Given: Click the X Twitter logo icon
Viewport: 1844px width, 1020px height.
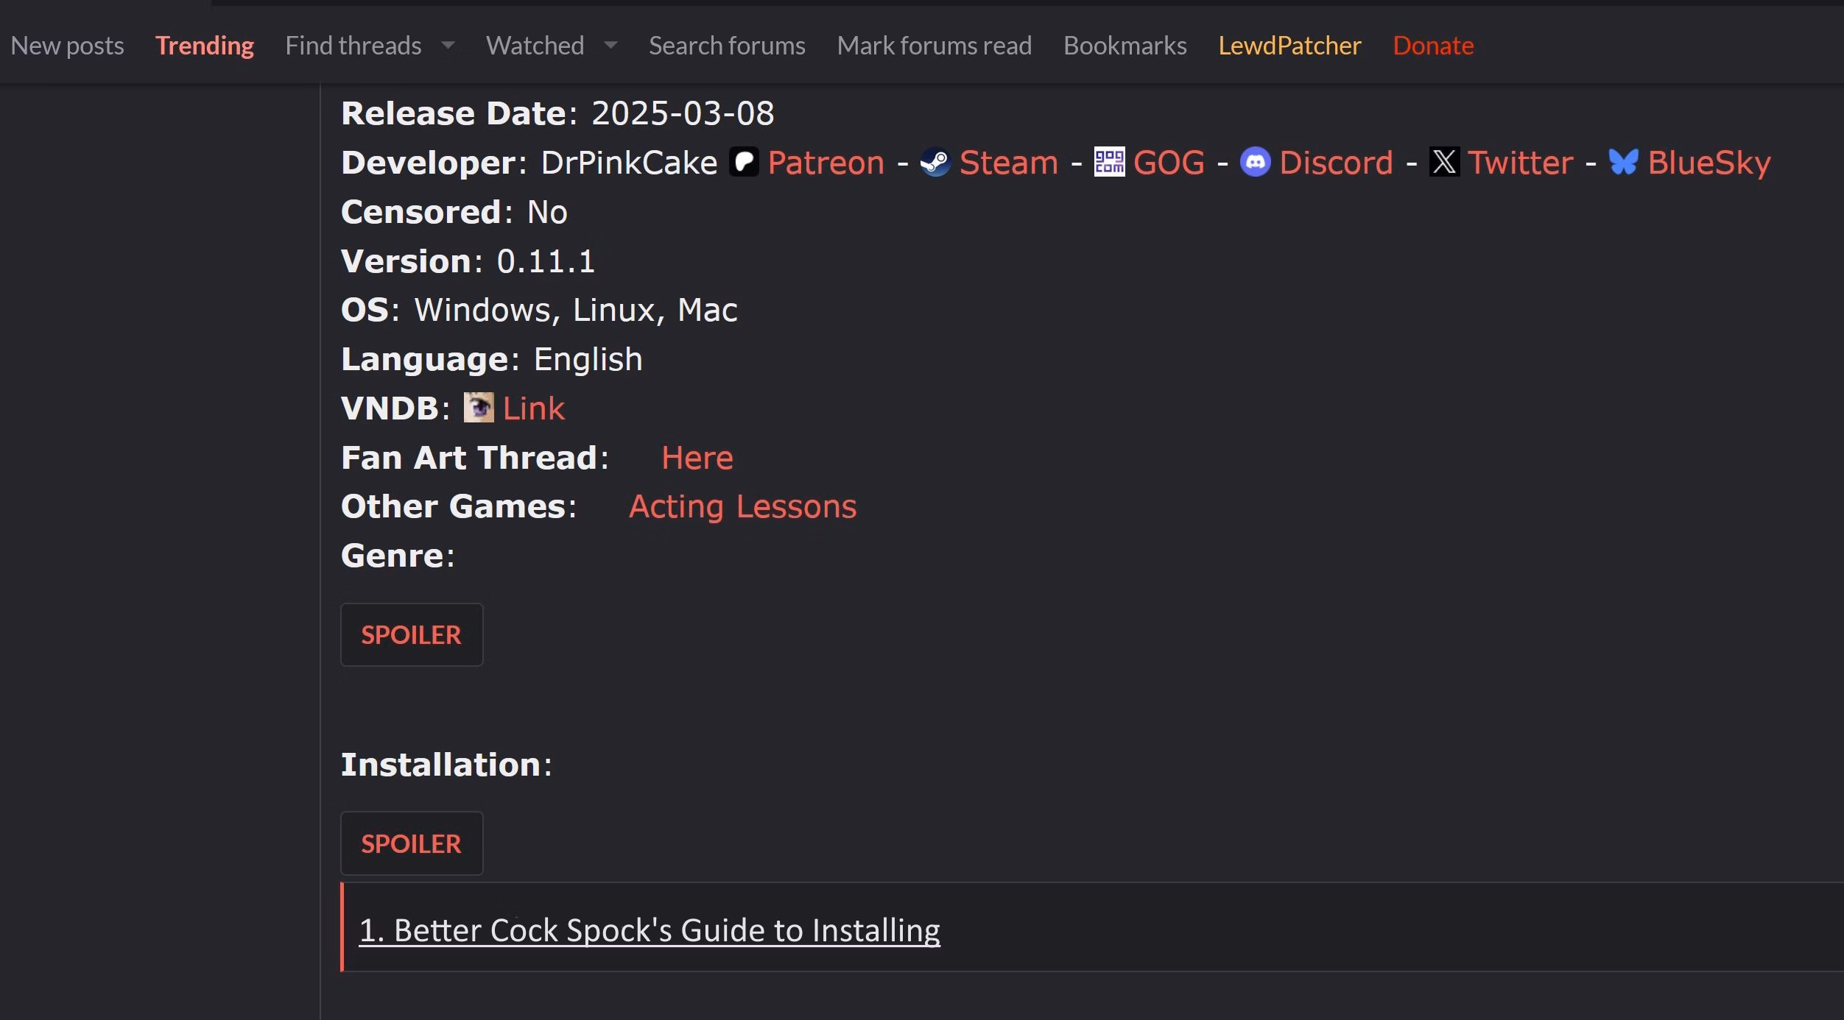Looking at the screenshot, I should click(x=1444, y=162).
